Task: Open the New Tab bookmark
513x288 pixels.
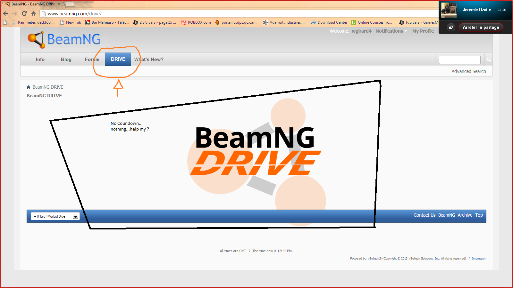Action: pyautogui.click(x=71, y=22)
